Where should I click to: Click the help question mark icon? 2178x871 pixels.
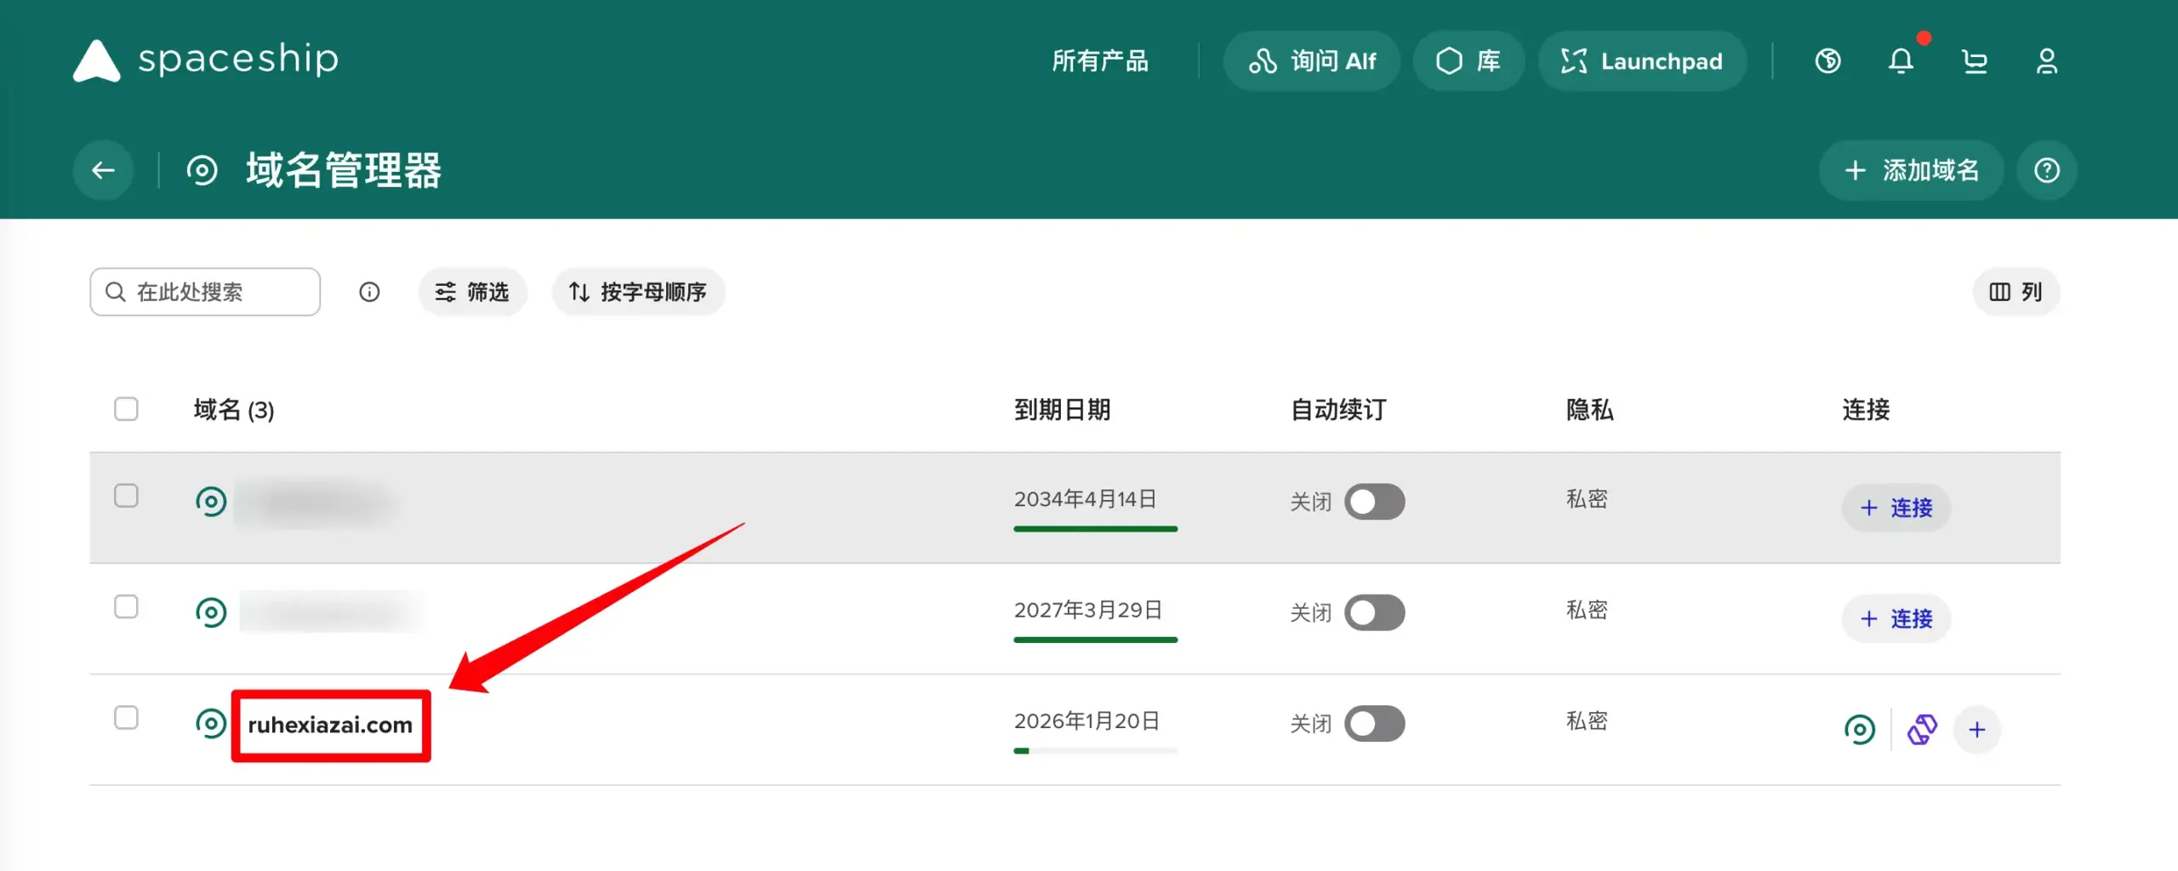pyautogui.click(x=2048, y=170)
